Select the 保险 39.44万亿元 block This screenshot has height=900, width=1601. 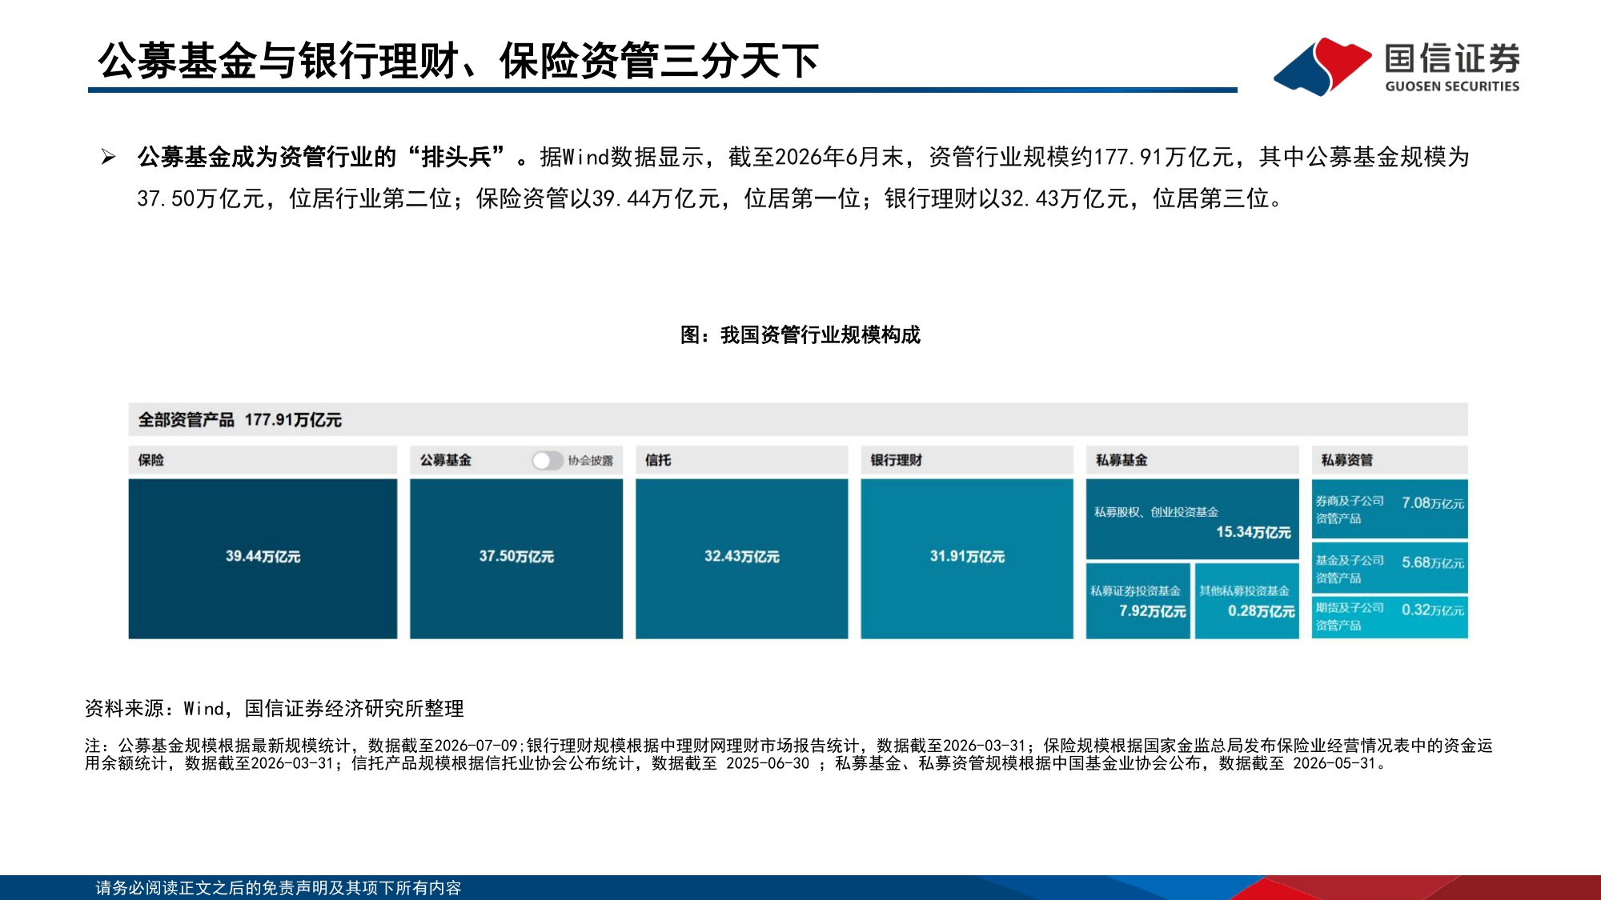[x=263, y=558]
